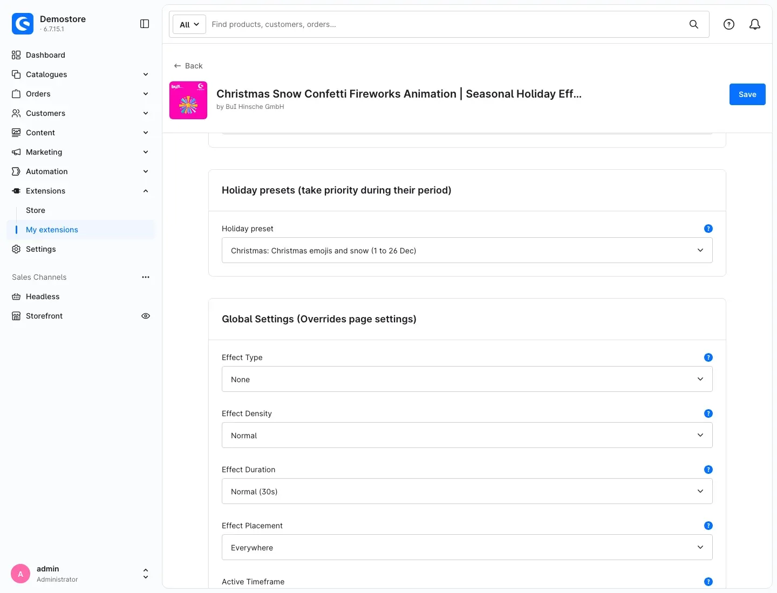Click the Marketing megaphone icon
The image size is (777, 593).
16,152
